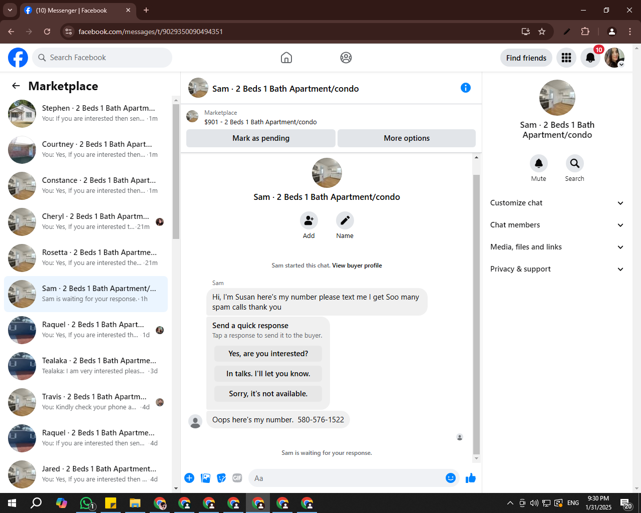This screenshot has height=513, width=641.
Task: Choose a sticker with sticker icon
Action: click(221, 478)
